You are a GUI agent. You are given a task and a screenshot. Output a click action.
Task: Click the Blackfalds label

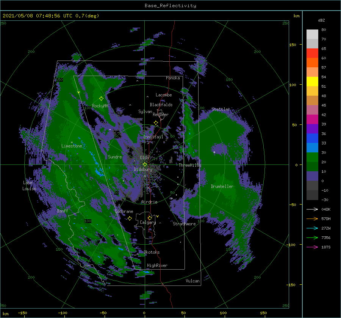[x=161, y=105]
